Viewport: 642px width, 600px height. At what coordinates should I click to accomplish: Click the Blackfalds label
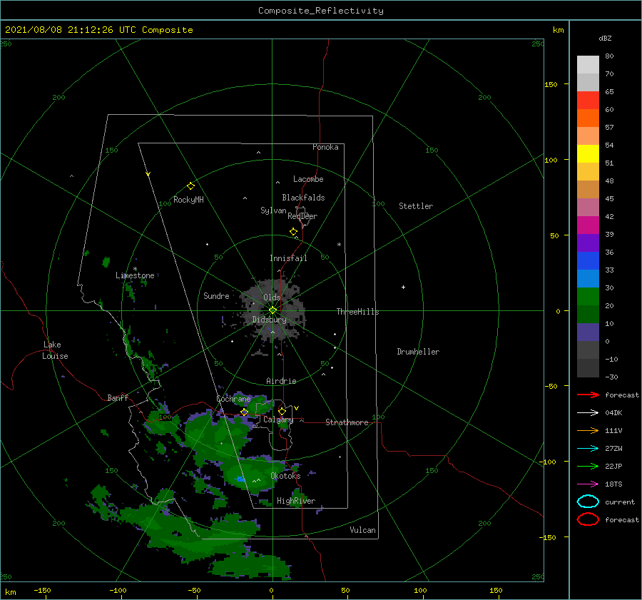[303, 198]
